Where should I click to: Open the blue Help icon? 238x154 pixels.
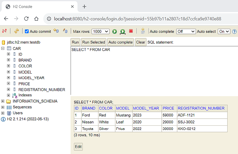point(234,31)
